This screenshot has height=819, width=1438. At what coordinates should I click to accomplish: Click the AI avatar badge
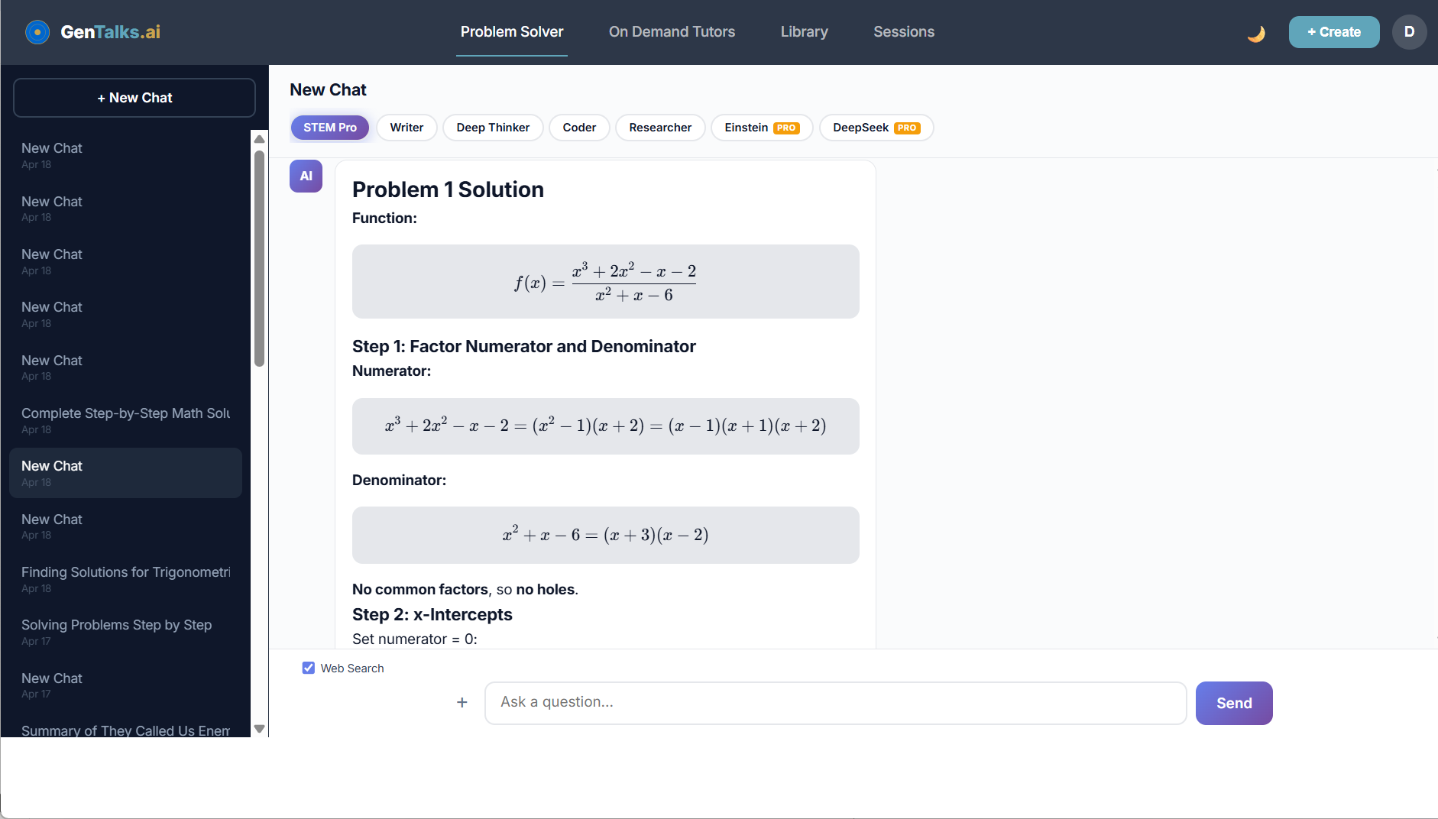click(306, 176)
